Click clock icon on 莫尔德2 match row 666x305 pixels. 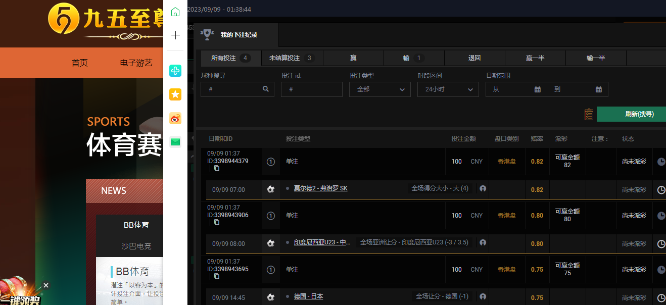point(661,190)
